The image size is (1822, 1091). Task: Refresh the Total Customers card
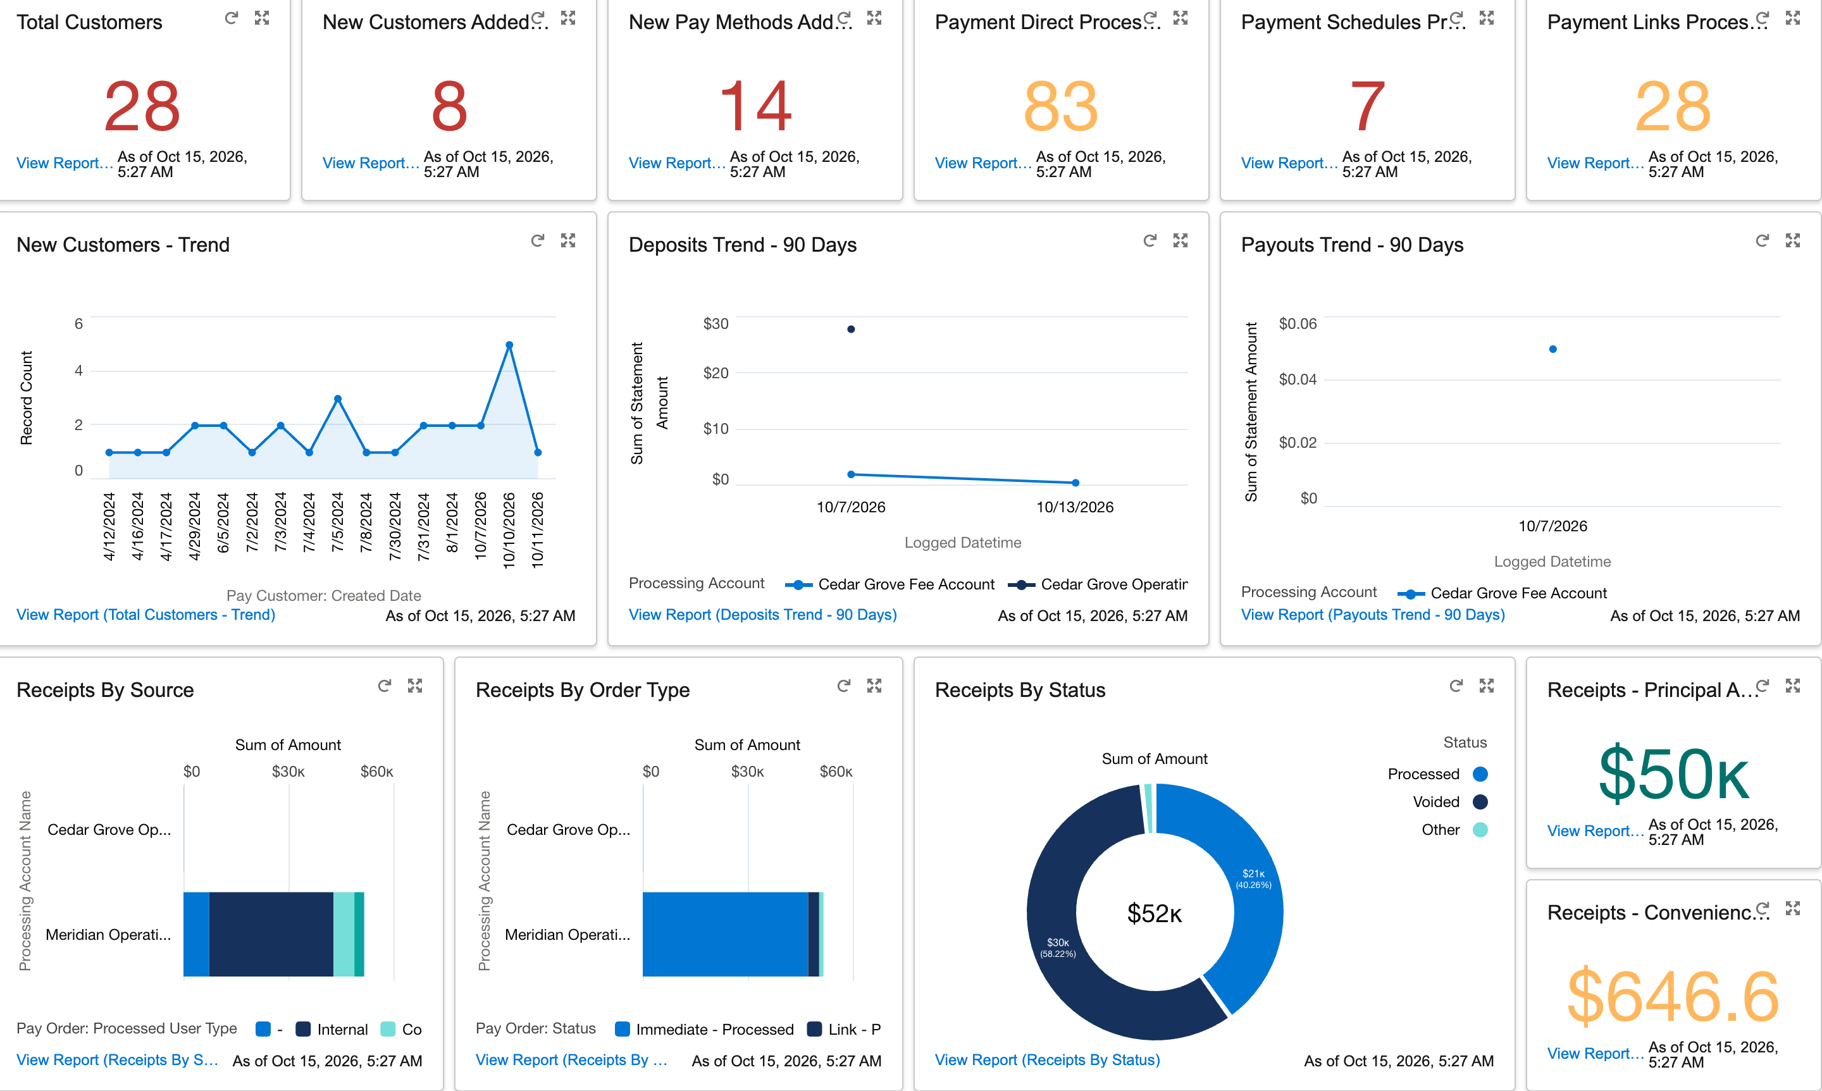pos(232,18)
